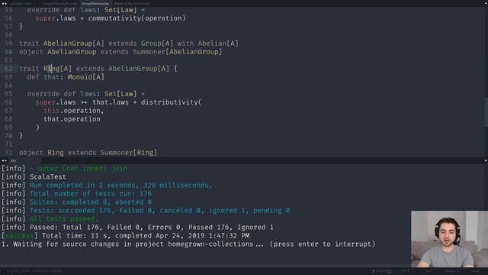Click 'Monoid[A]' on line 63
This screenshot has height=275, width=488.
pos(86,77)
